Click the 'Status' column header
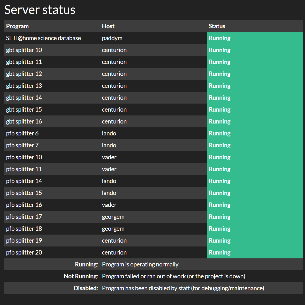The width and height of the screenshot is (305, 305). click(217, 26)
